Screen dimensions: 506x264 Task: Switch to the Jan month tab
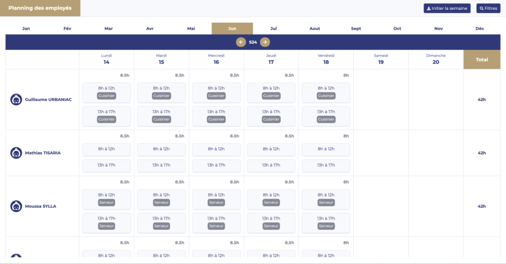click(26, 29)
